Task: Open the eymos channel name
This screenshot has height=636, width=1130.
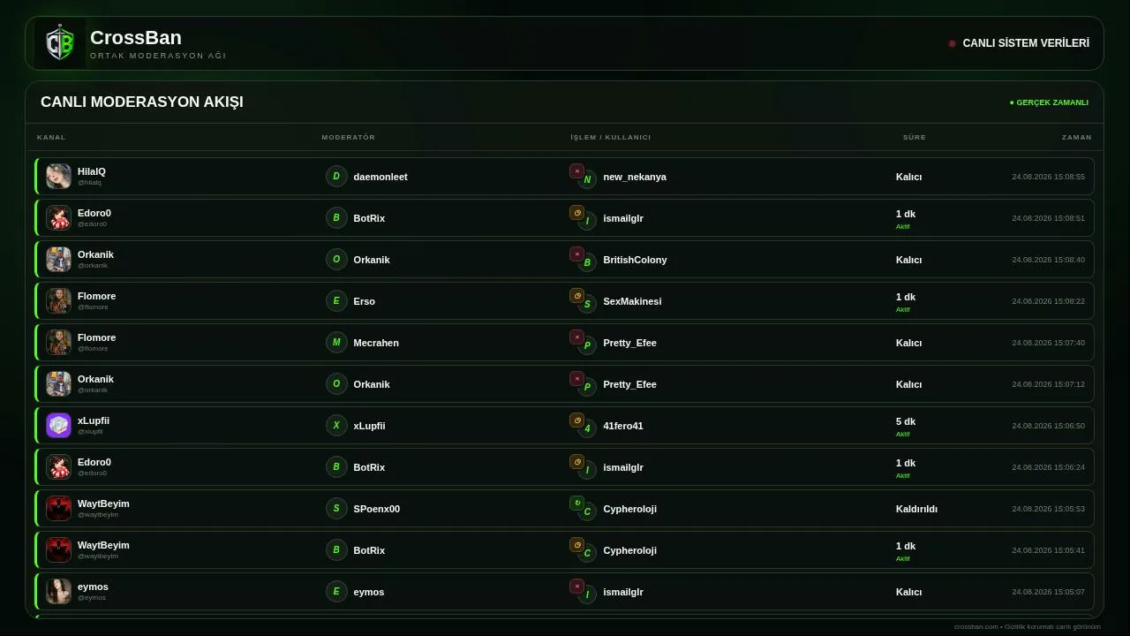Action: 93,587
